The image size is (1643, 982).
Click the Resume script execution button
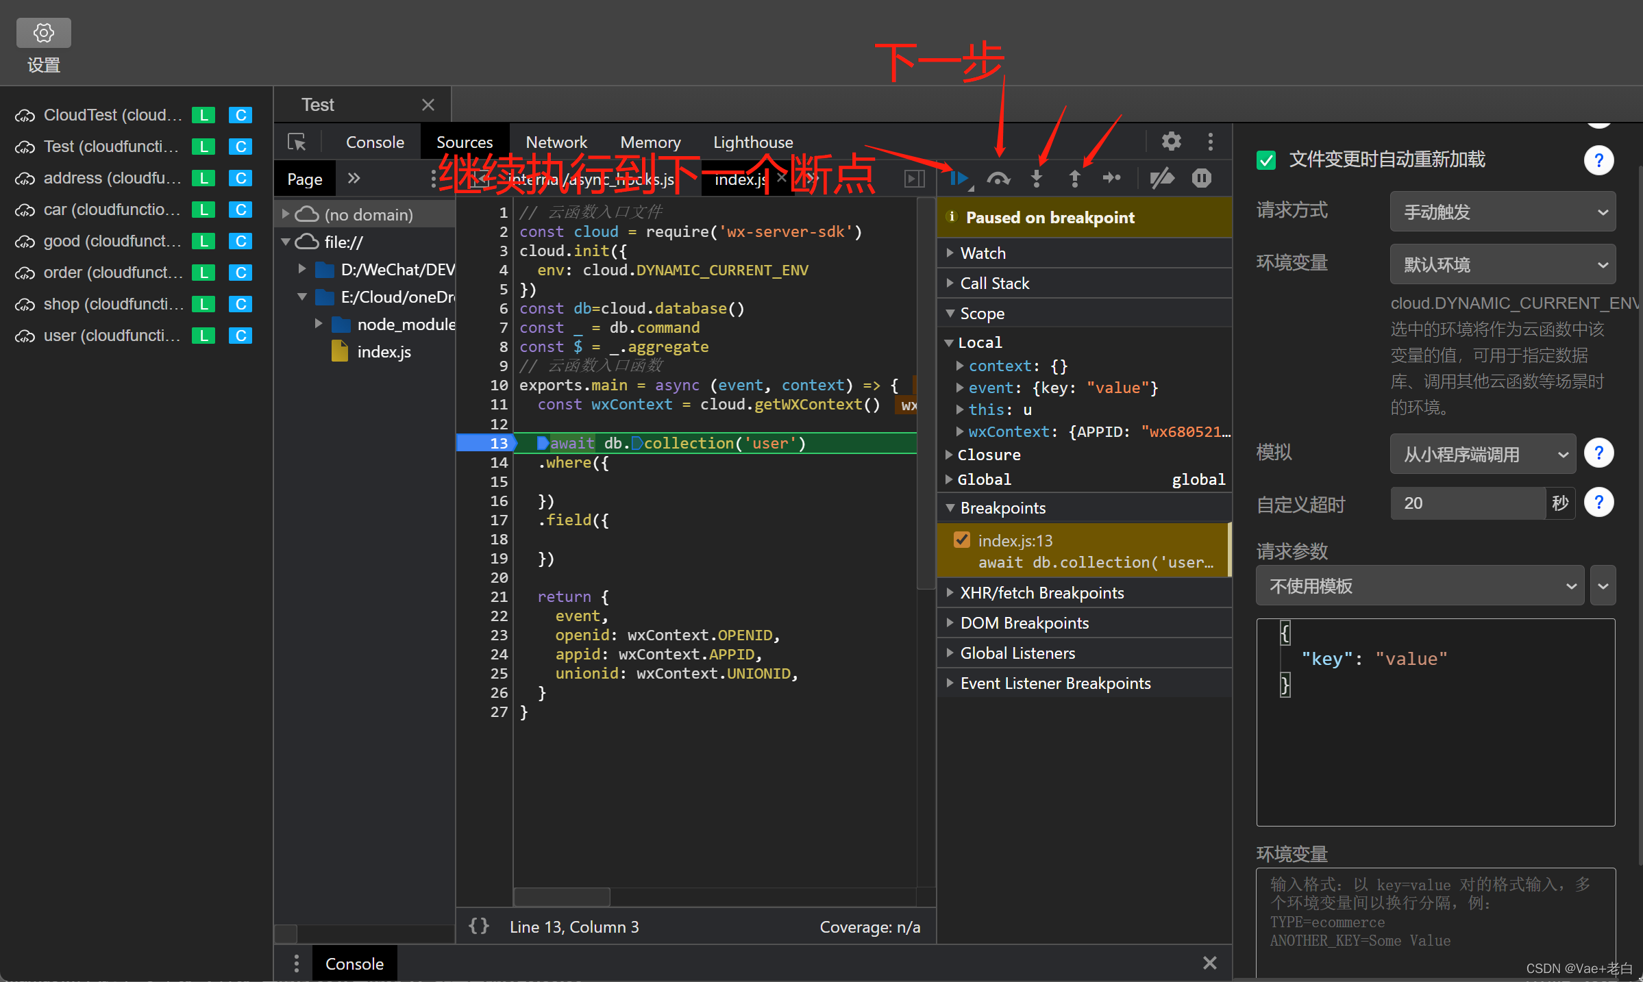959,179
